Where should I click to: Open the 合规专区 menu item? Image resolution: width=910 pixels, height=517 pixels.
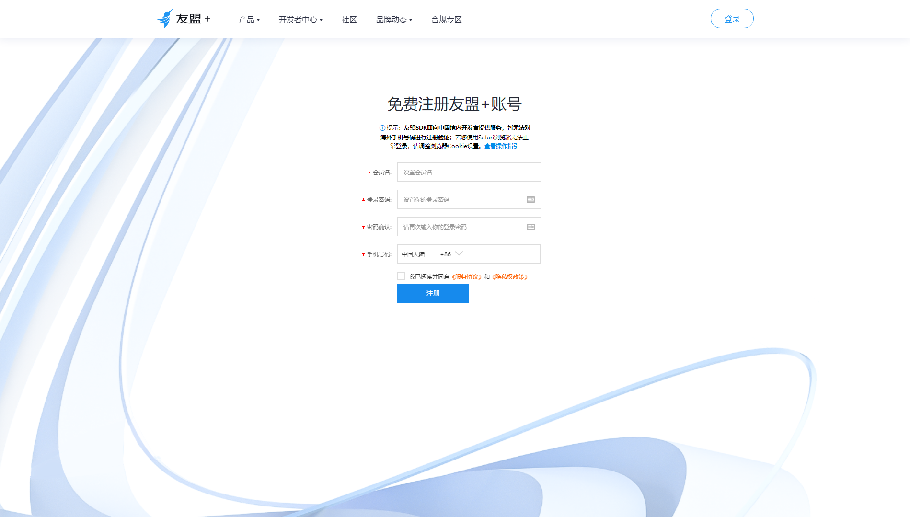[446, 19]
